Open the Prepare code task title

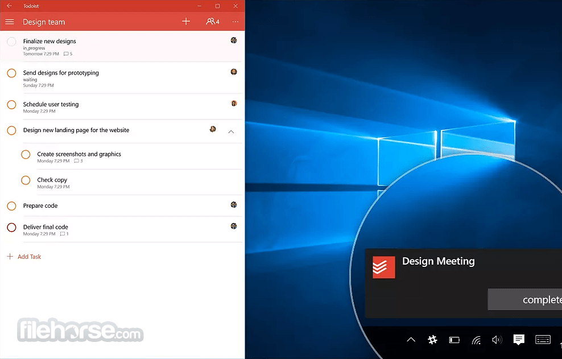tap(40, 206)
